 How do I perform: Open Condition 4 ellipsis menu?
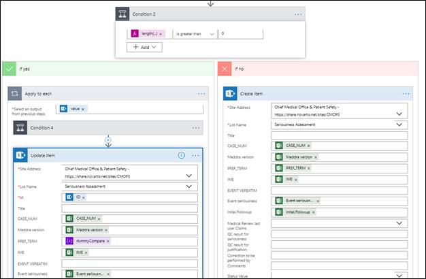196,128
